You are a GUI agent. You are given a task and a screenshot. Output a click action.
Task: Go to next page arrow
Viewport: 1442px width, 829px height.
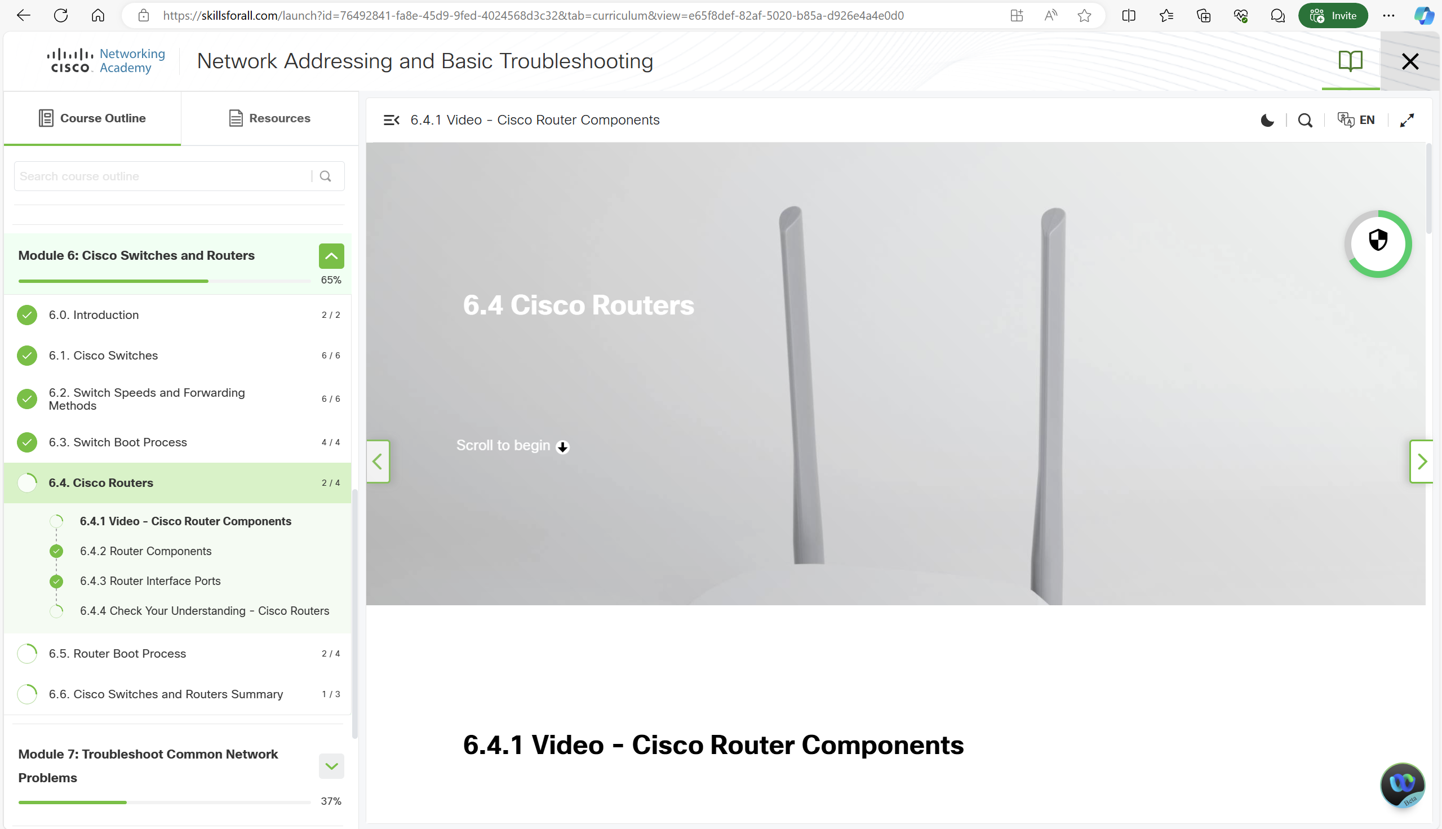[1422, 461]
